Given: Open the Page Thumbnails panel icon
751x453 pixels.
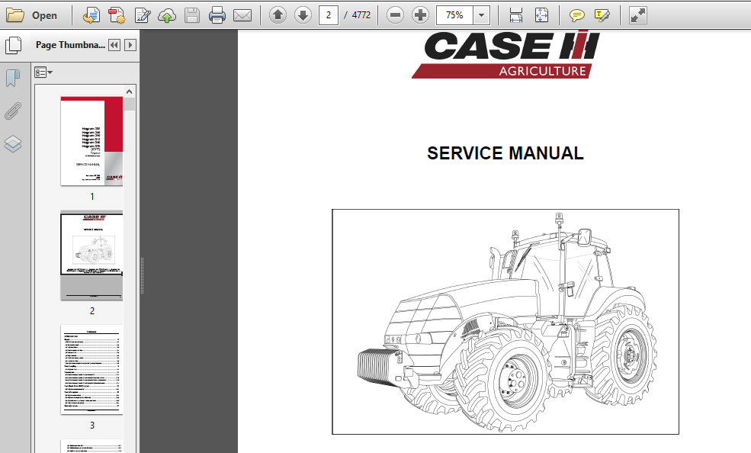Looking at the screenshot, I should 14,45.
